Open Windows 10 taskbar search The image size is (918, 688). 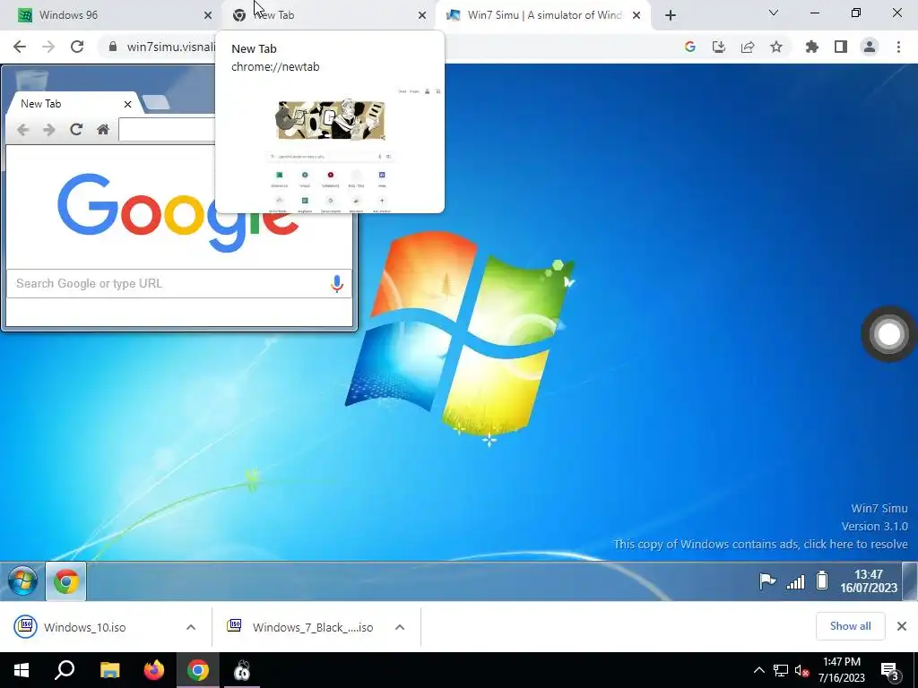coord(65,670)
